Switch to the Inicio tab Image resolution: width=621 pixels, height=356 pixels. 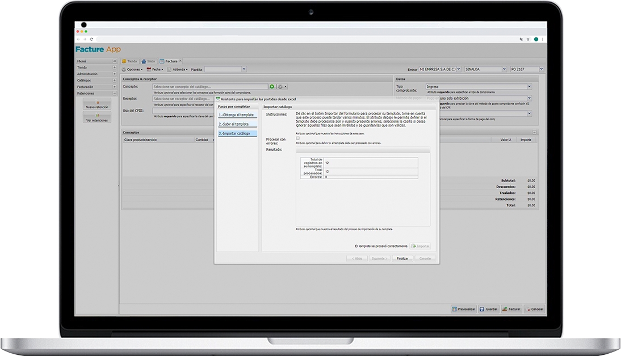[148, 61]
